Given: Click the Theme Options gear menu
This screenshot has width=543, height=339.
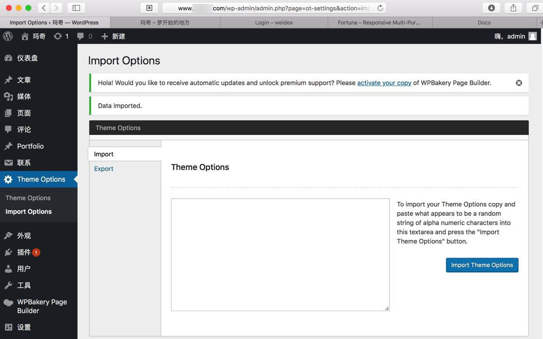Looking at the screenshot, I should coord(38,179).
